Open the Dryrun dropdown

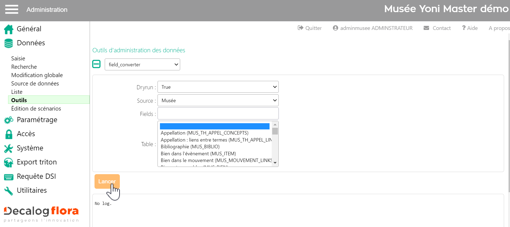point(218,87)
